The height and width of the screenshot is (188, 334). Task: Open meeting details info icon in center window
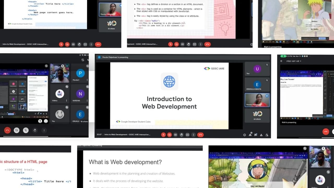tap(244, 135)
